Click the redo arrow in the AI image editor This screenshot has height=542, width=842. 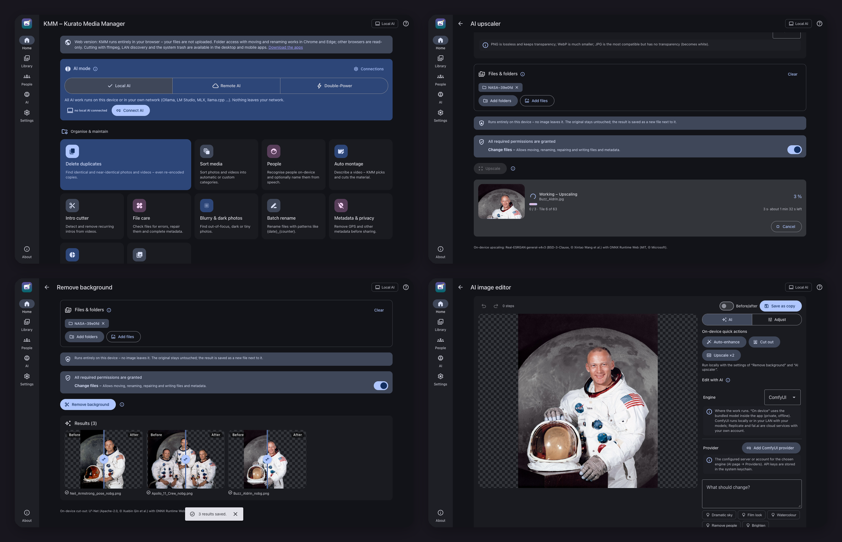click(x=496, y=306)
